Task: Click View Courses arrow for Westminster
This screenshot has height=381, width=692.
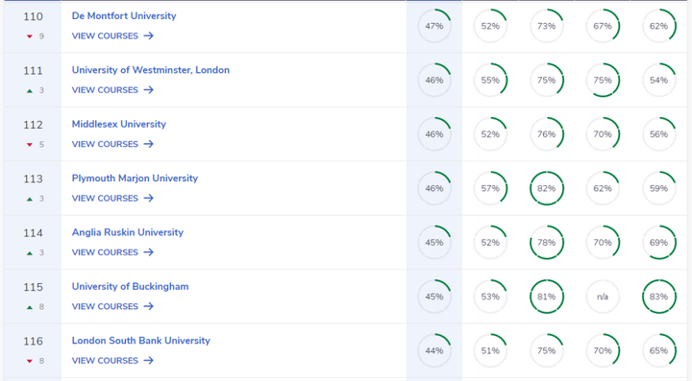Action: coord(149,90)
